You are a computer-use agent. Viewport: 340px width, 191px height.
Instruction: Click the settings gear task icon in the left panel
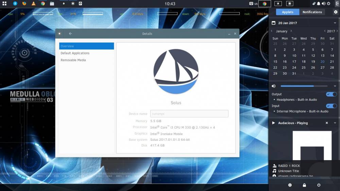tap(73, 3)
